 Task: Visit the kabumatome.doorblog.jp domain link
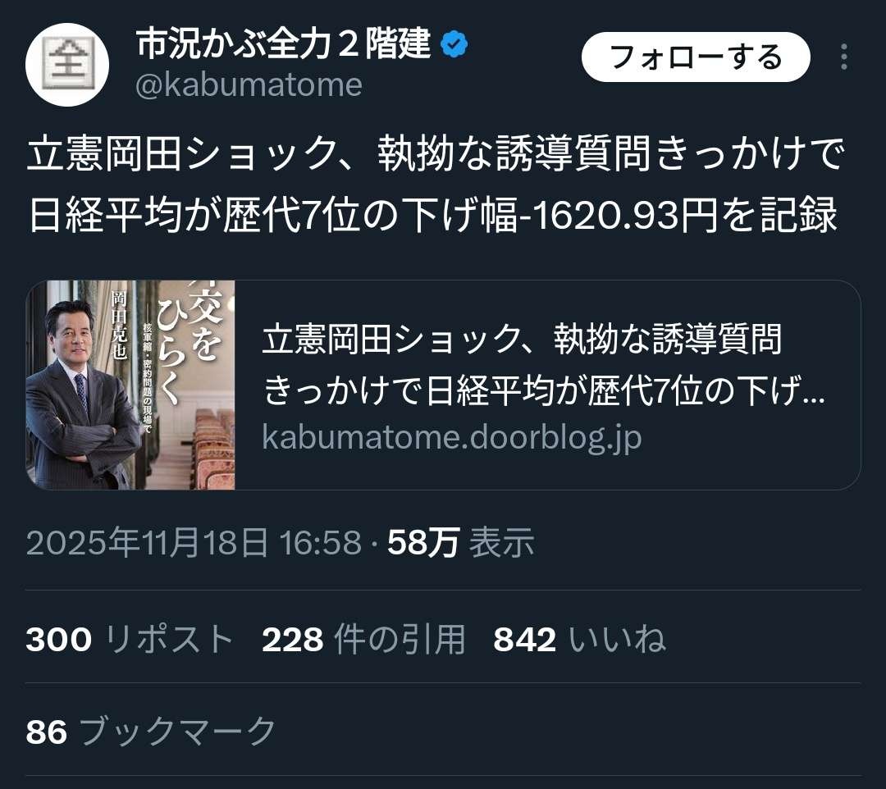click(x=451, y=436)
